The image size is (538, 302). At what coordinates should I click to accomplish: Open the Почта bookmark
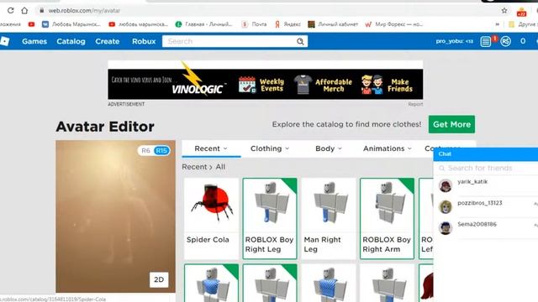coord(254,24)
